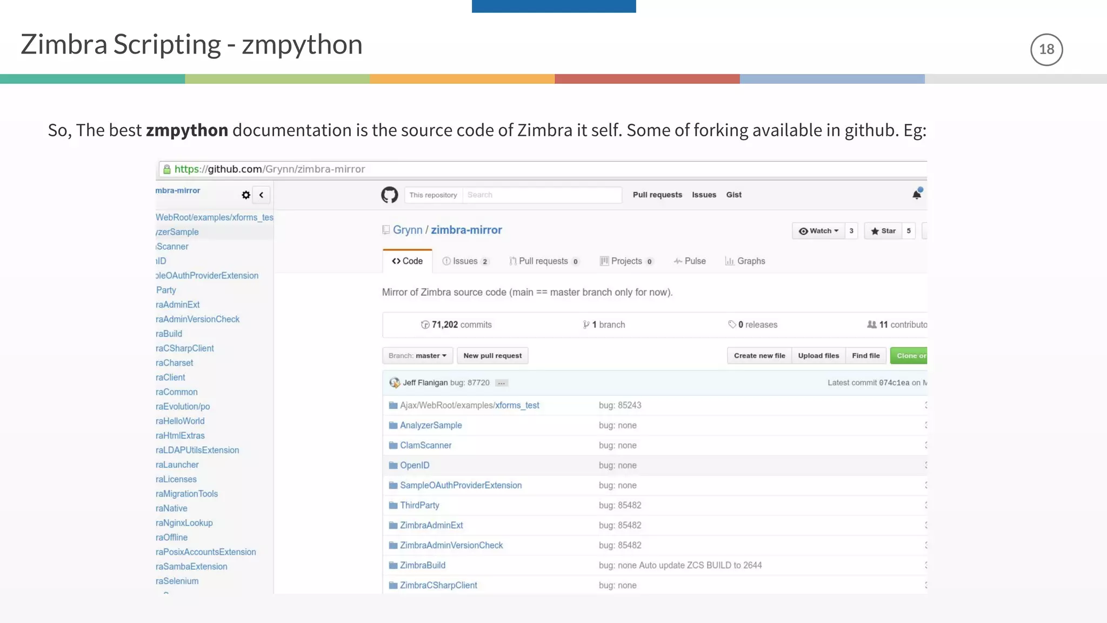Select raSelenium in the sidebar tree
1107x623 pixels.
tap(177, 581)
